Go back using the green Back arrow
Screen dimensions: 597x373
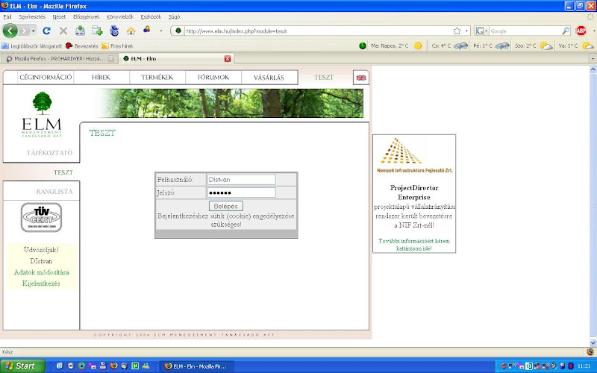click(x=10, y=31)
